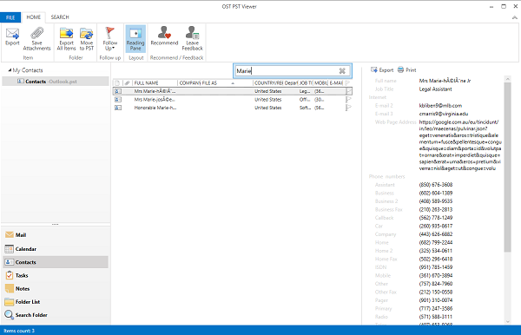Select Export All Items folder icon
Screen dimensions: 521x335
pos(67,33)
